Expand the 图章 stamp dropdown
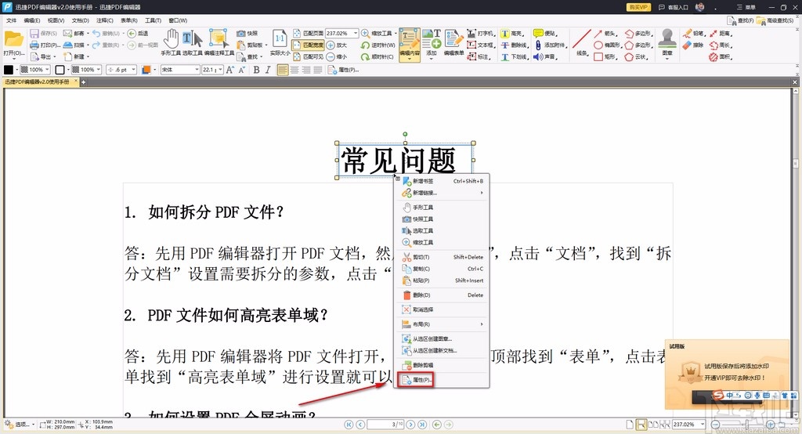The height and width of the screenshot is (434, 802). (x=667, y=59)
